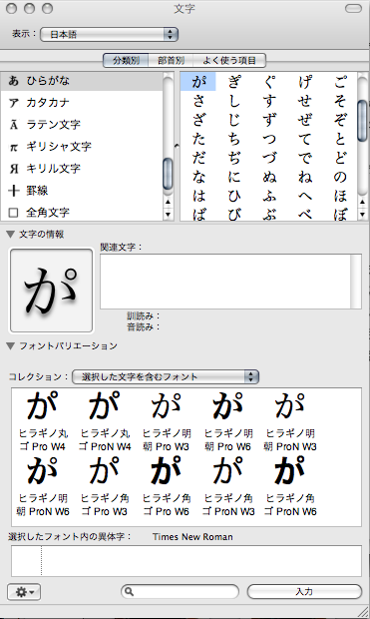Click the split divider handle between panes
This screenshot has height=619, width=370.
(x=177, y=146)
